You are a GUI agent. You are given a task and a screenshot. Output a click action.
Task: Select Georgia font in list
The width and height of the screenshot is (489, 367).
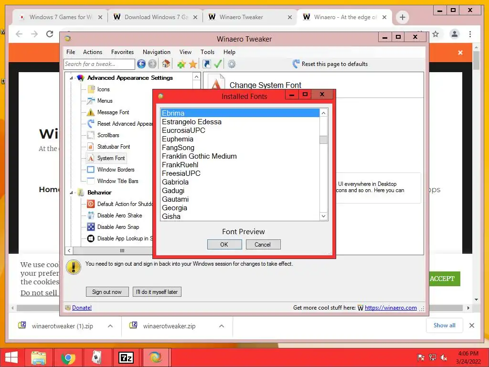[240, 208]
